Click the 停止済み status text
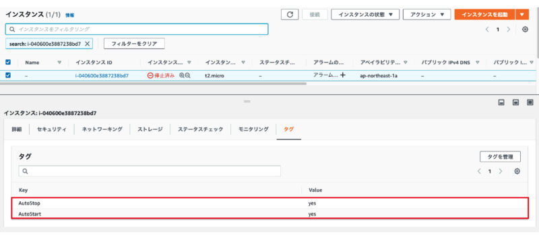 [164, 75]
